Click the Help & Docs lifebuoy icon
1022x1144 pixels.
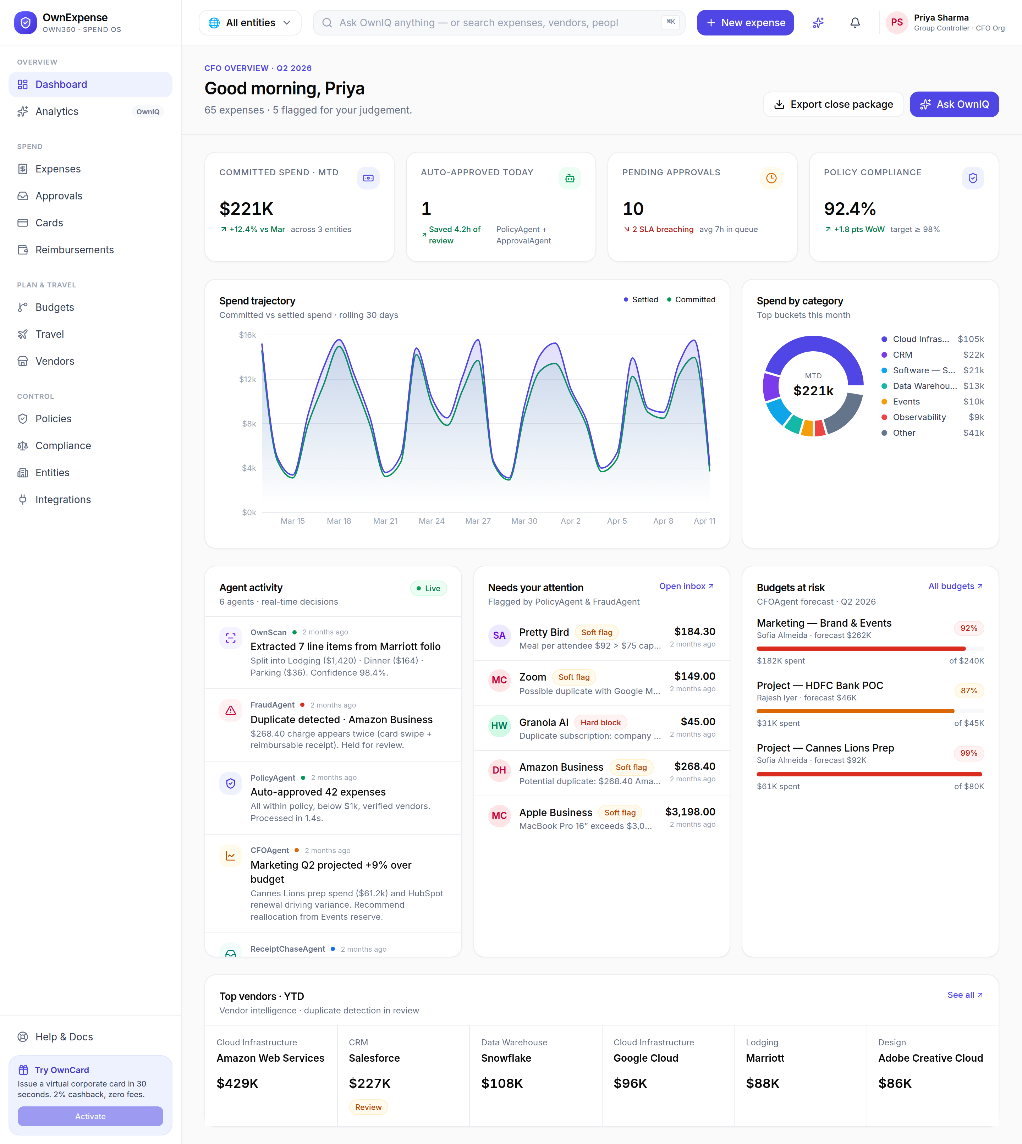tap(22, 1037)
